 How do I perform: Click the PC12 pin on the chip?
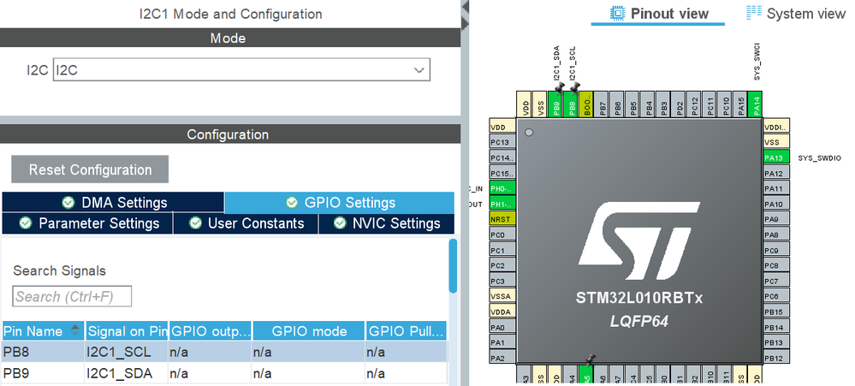(x=694, y=104)
